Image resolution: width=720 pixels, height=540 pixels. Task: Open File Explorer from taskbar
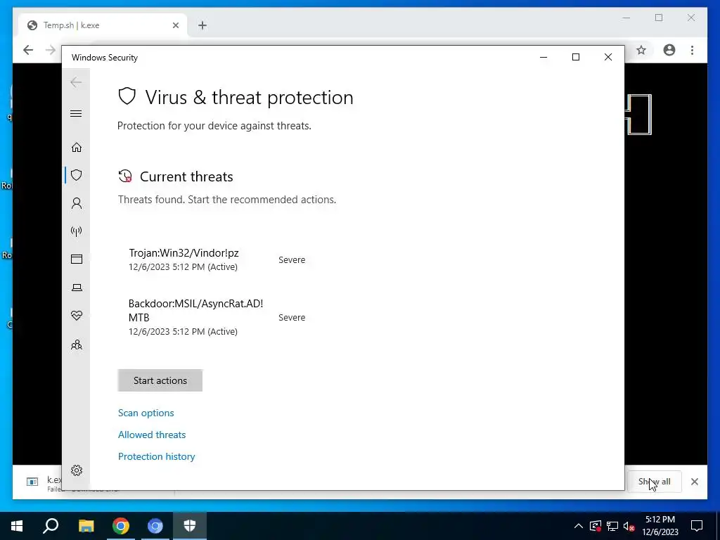pos(86,525)
